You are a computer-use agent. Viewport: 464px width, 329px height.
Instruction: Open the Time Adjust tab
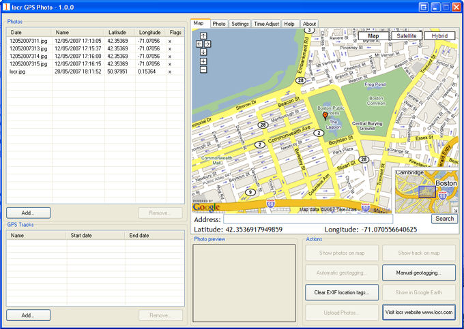pos(267,24)
